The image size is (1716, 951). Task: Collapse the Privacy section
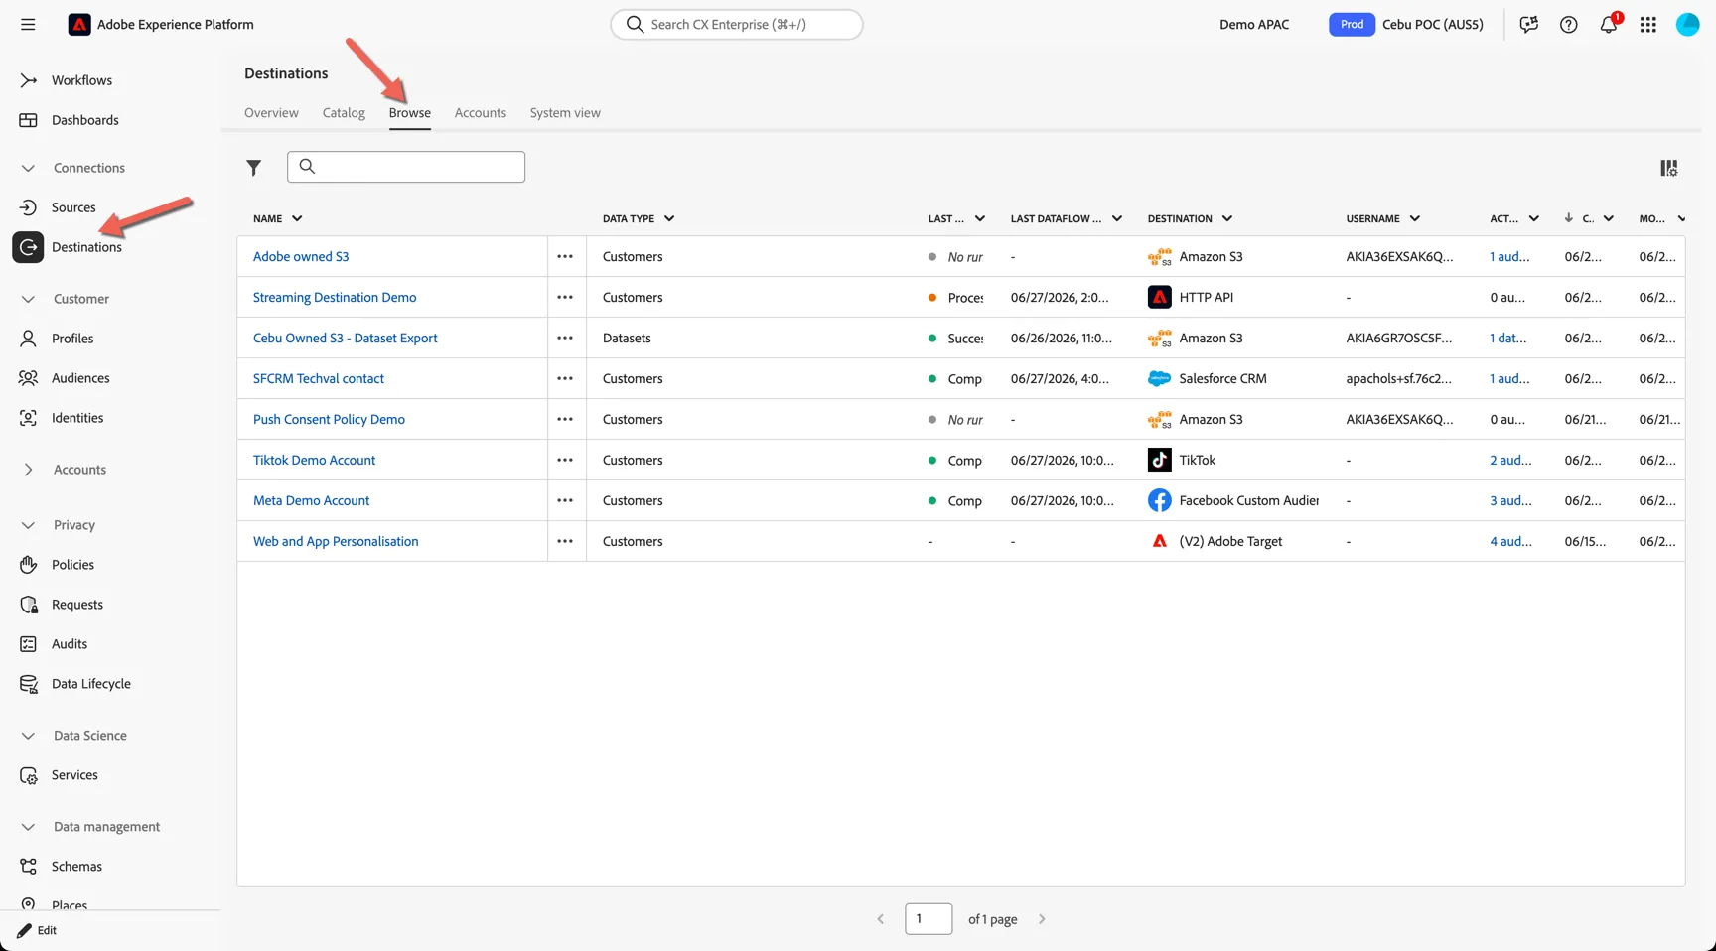click(28, 525)
